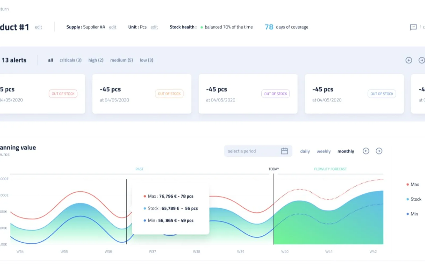Select the purple OUT OF STOCK badge
Image resolution: width=425 pixels, height=266 pixels.
point(275,94)
